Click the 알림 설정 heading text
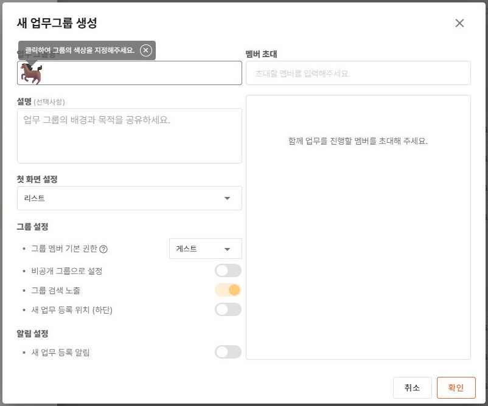 coord(32,334)
